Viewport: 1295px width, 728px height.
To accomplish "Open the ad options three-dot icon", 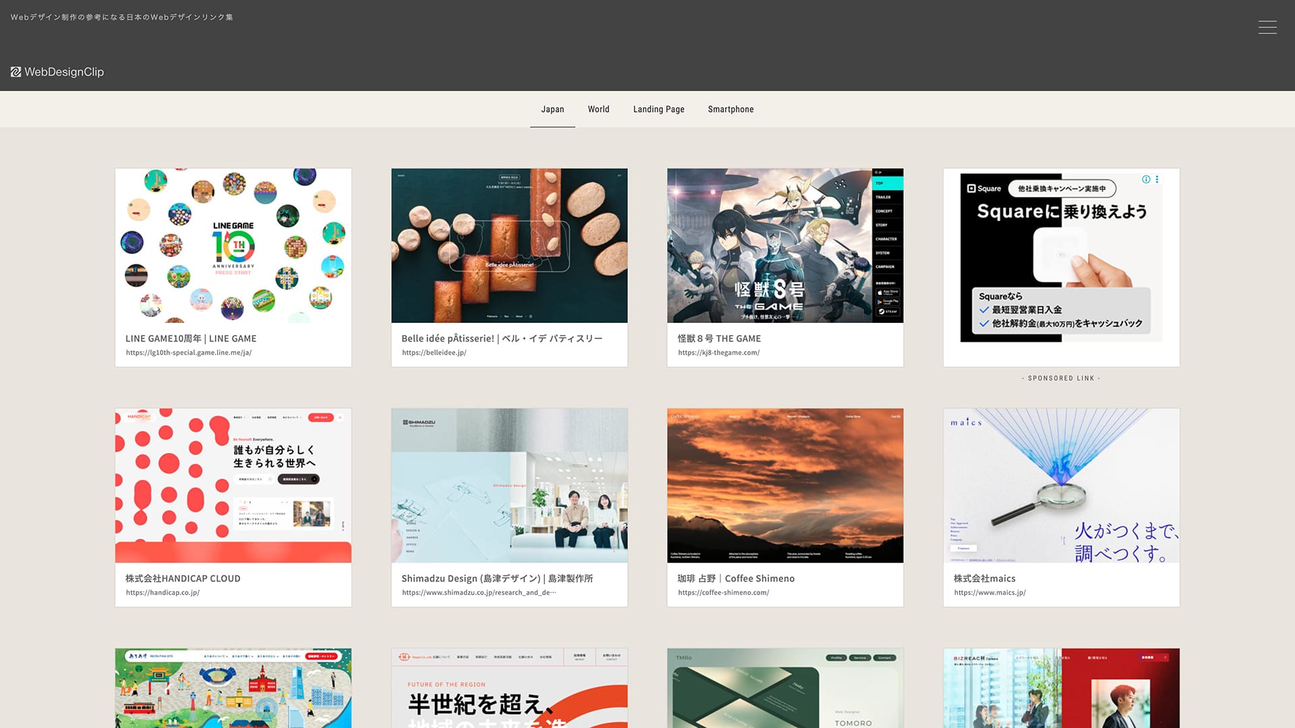I will (x=1157, y=179).
